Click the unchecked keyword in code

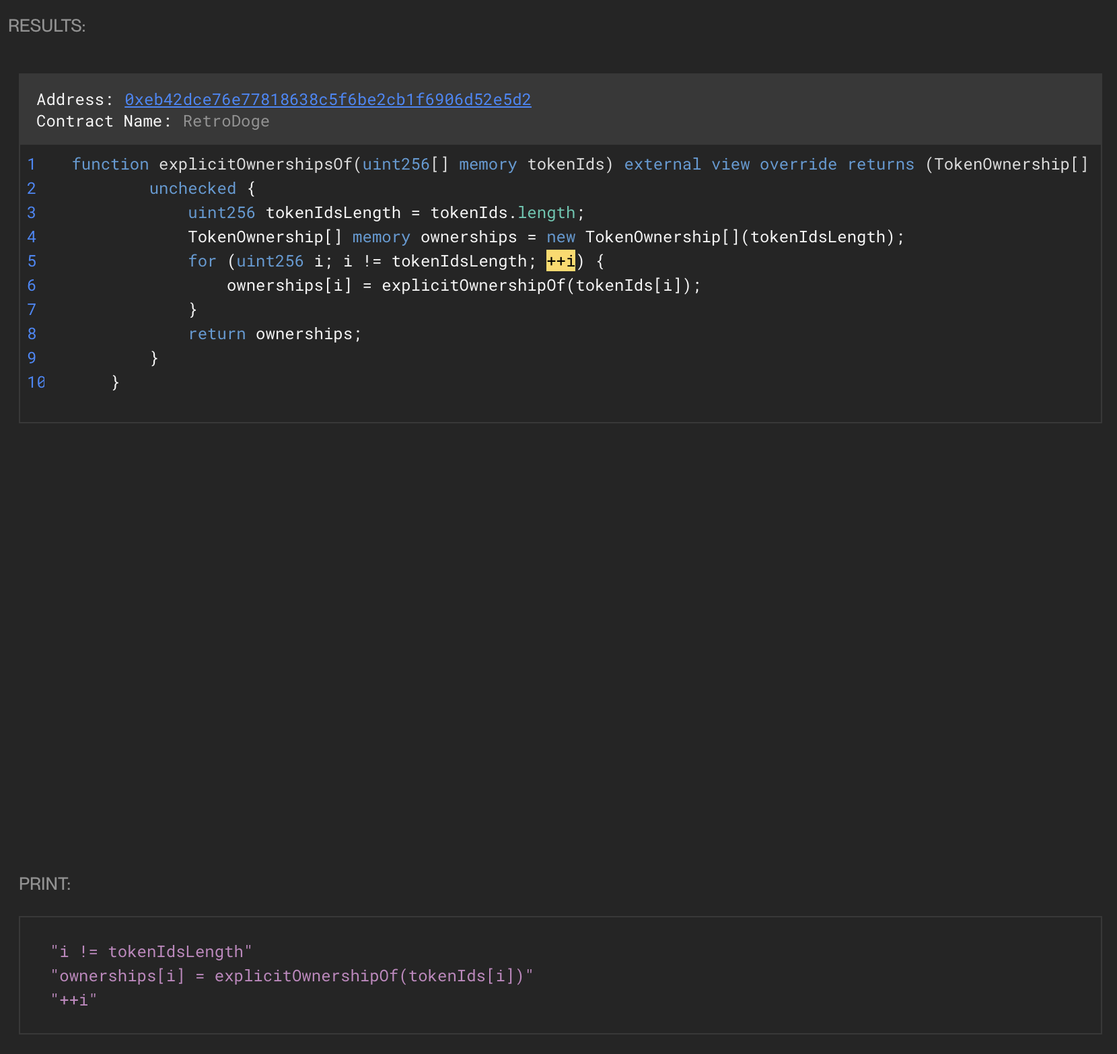(x=192, y=188)
